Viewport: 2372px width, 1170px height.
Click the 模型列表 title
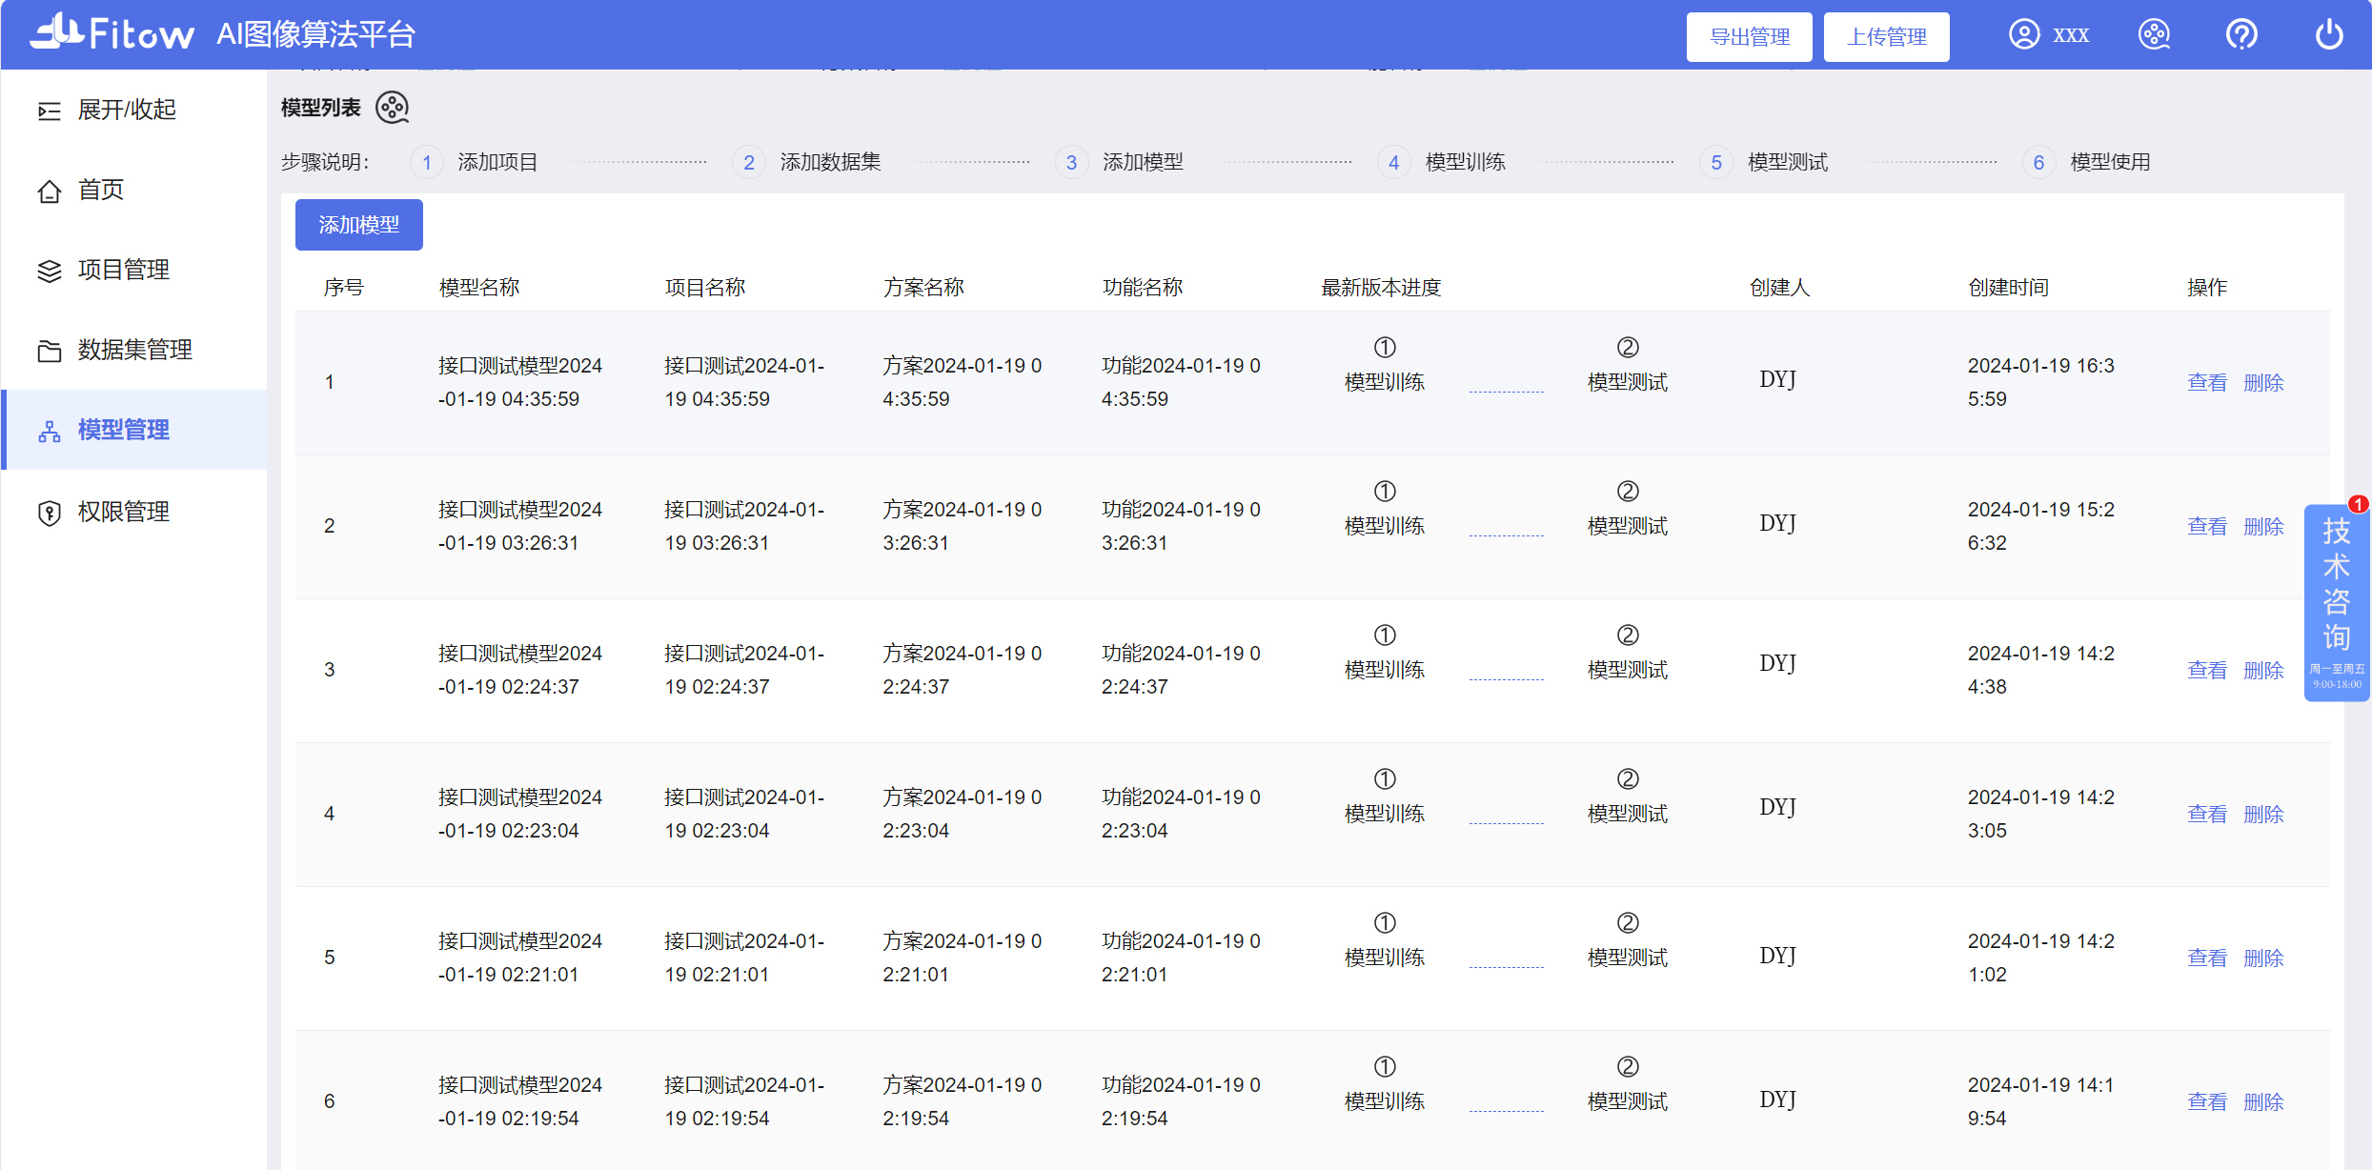click(x=321, y=108)
